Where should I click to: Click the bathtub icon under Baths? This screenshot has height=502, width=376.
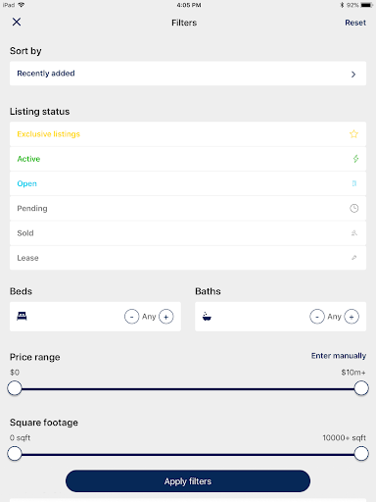point(207,317)
